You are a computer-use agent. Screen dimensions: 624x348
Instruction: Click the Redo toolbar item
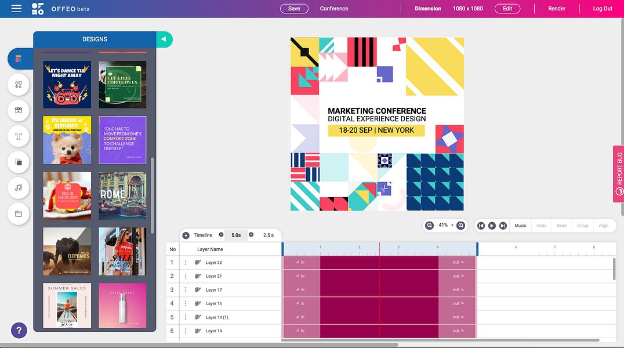click(561, 226)
